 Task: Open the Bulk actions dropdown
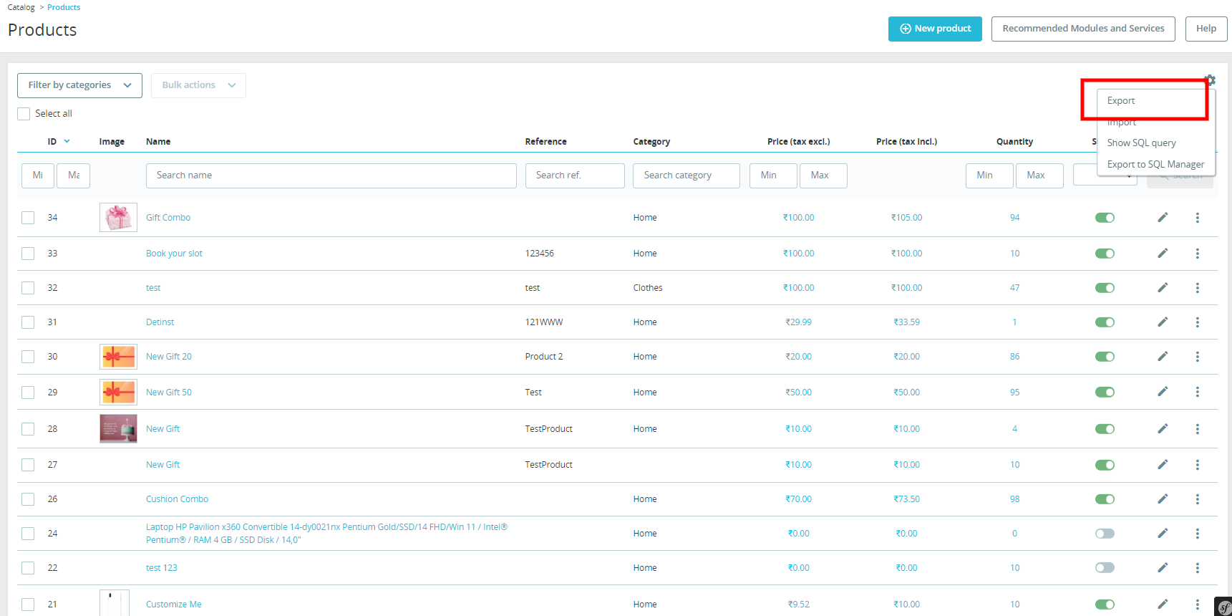tap(198, 85)
